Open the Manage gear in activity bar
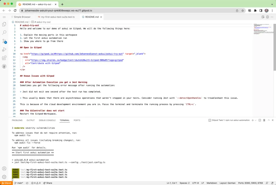Image resolution: width=276 pixels, height=185 pixels. pos(4,177)
